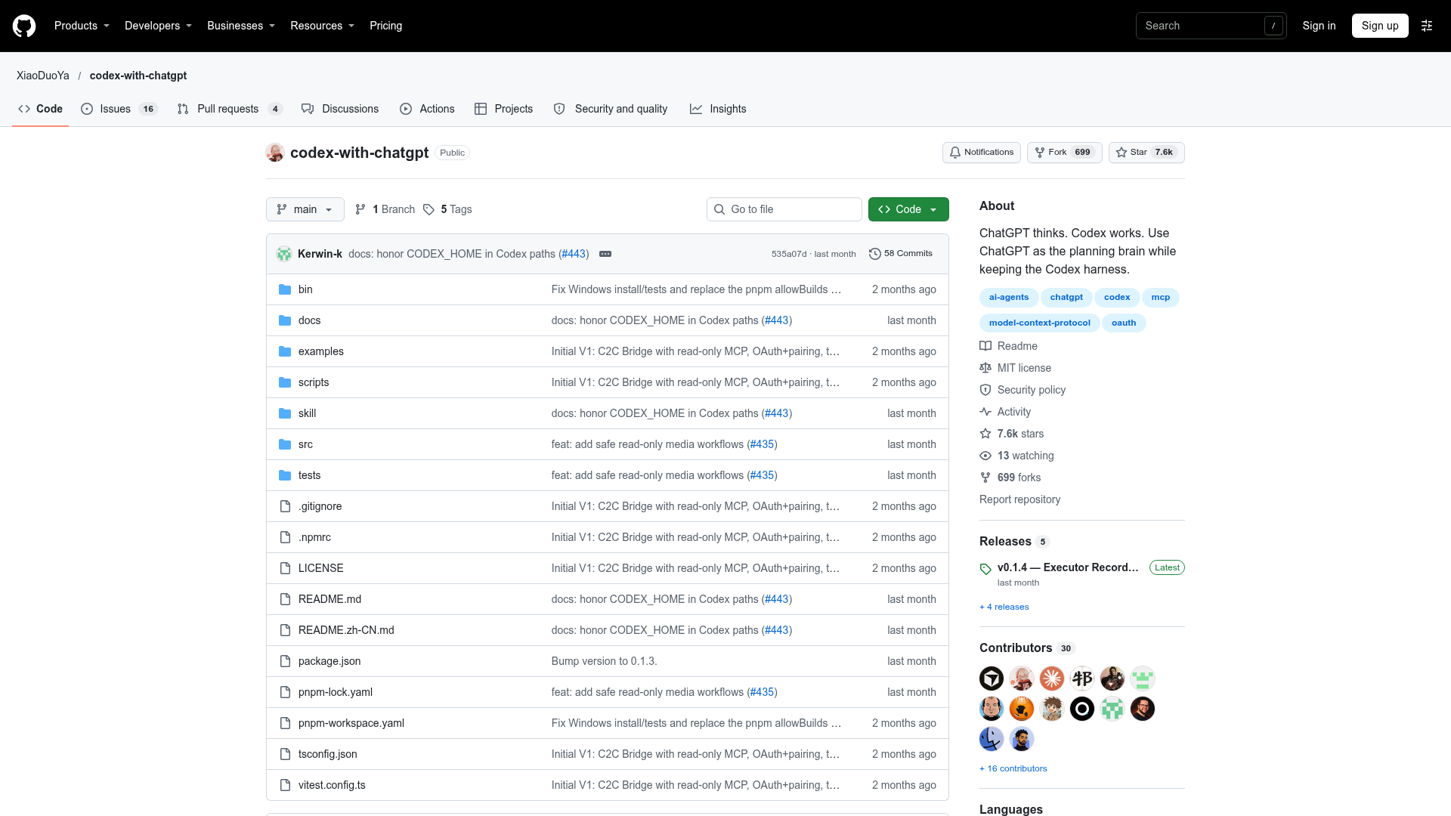The image size is (1451, 816).
Task: Expand the Resources menu
Action: pos(323,26)
